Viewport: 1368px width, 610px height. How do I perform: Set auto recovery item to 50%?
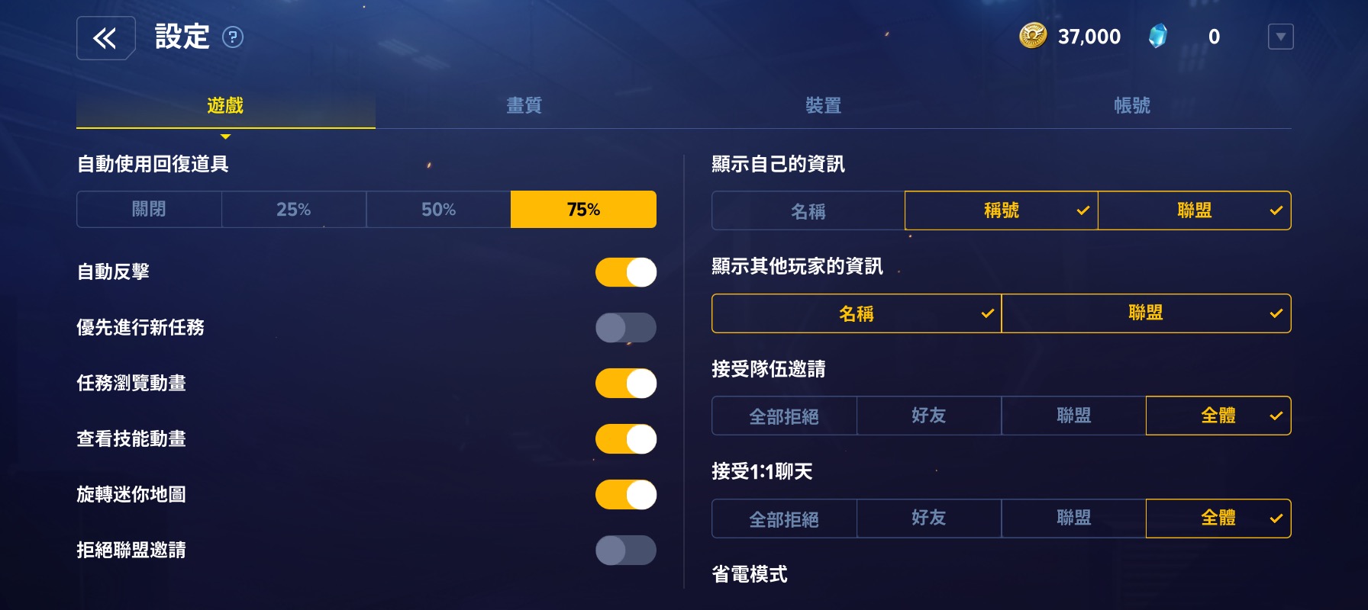coord(438,210)
